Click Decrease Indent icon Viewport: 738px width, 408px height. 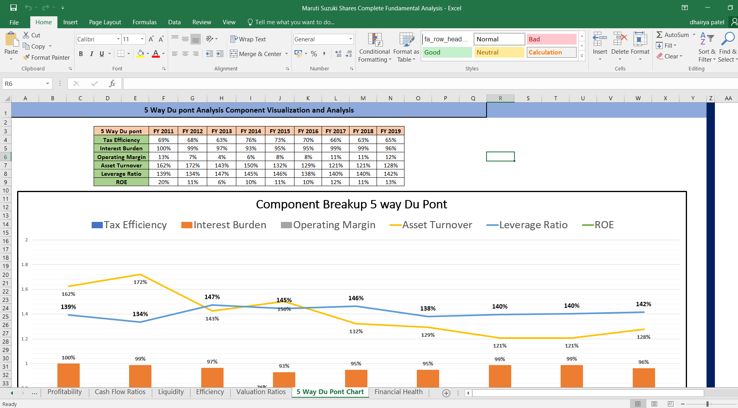click(209, 54)
